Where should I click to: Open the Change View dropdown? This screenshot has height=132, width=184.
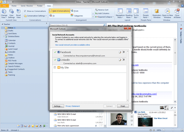click(4, 14)
